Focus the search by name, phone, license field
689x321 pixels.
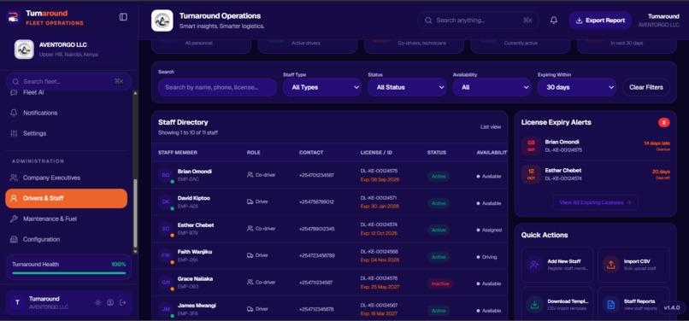click(217, 87)
